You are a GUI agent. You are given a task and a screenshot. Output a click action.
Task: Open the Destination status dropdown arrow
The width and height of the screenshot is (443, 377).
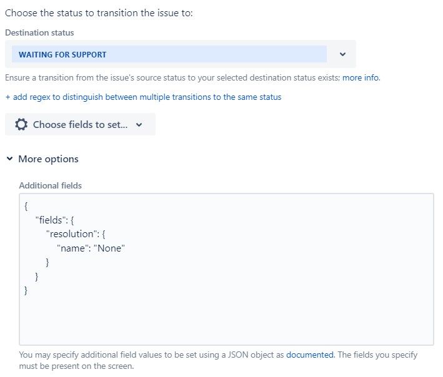click(x=342, y=54)
